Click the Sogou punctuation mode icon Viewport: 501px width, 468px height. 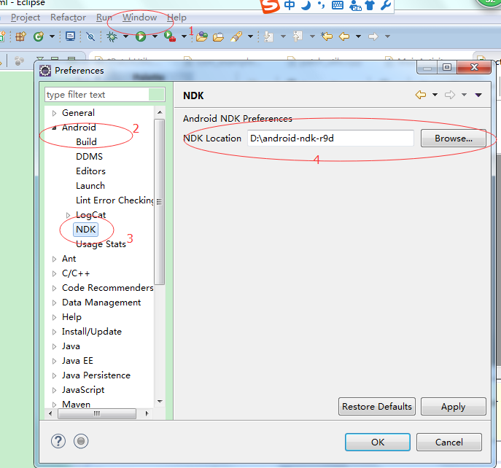[x=321, y=5]
